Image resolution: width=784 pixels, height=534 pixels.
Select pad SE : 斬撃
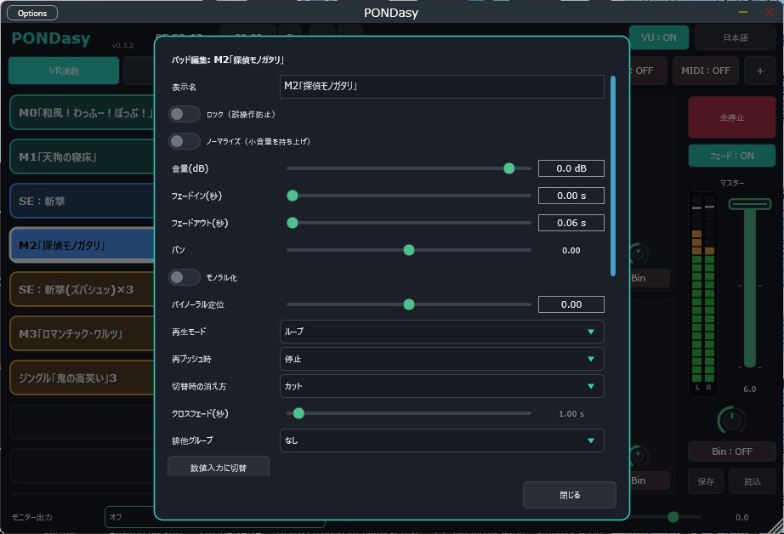click(83, 201)
